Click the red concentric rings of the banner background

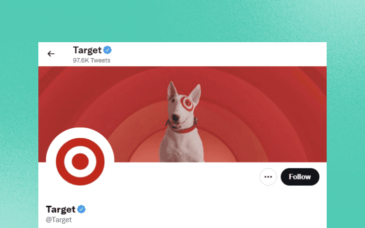coord(256,105)
